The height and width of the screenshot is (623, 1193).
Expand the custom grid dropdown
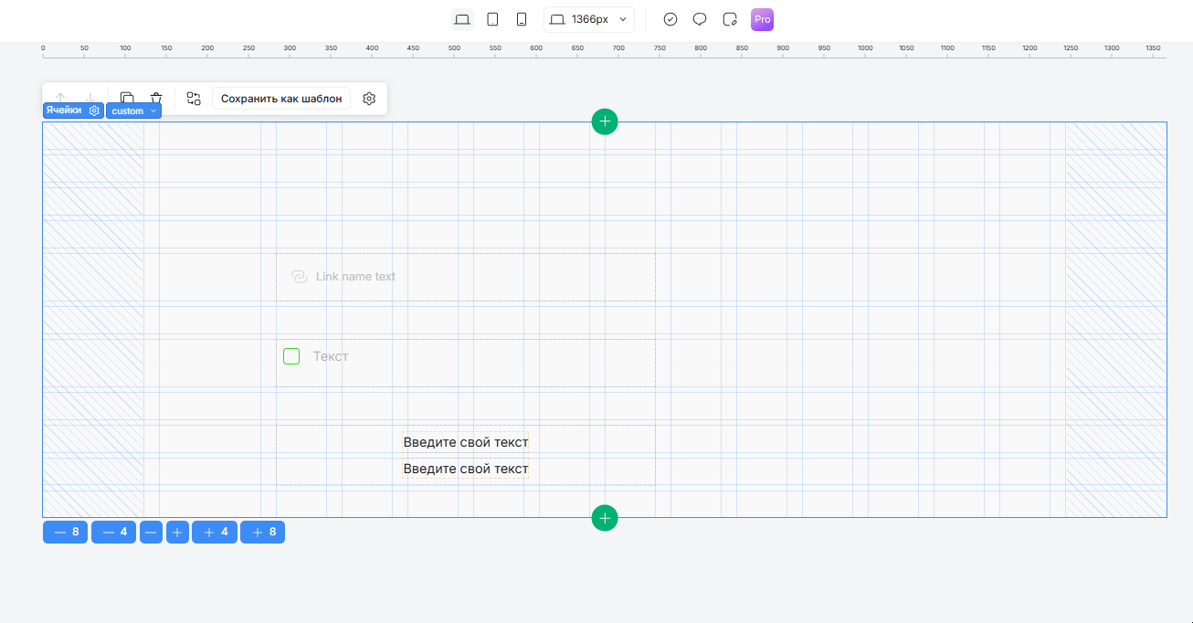pyautogui.click(x=133, y=111)
